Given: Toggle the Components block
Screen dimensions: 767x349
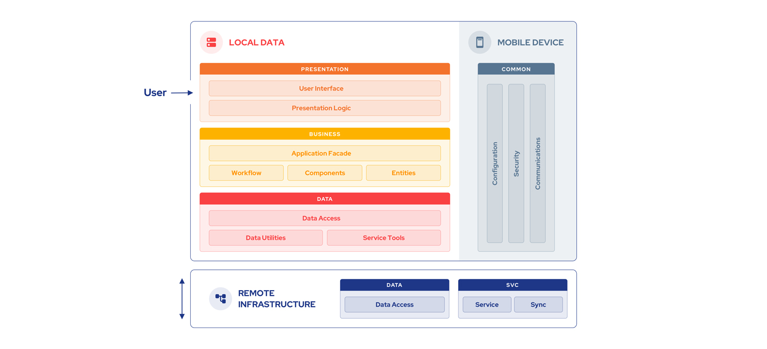Looking at the screenshot, I should pos(325,173).
